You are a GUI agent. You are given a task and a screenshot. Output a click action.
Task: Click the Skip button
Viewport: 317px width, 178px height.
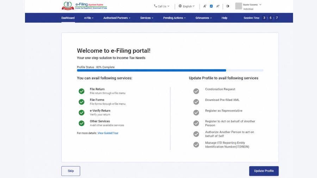[71, 171]
